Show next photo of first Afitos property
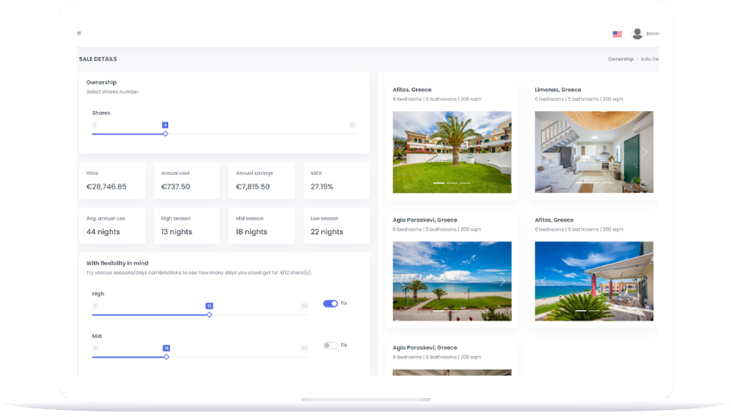The width and height of the screenshot is (731, 417). (503, 152)
